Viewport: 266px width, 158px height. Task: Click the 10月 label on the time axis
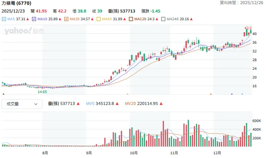coord(134,153)
